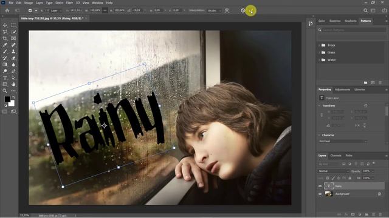Select the Brush tool

click(5, 51)
